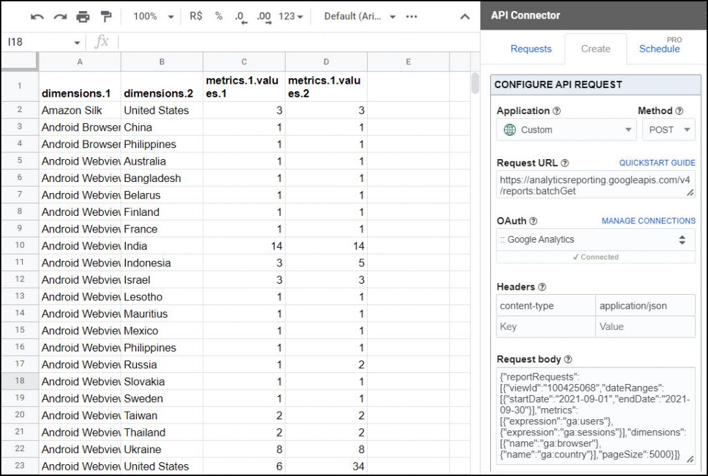Click the formula bar input
The height and width of the screenshot is (476, 708).
[298, 42]
